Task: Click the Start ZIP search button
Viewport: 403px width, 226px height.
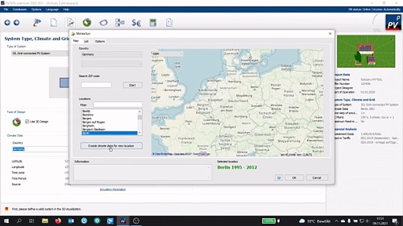Action: click(133, 85)
